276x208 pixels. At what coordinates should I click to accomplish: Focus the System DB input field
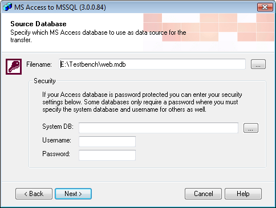tap(159, 128)
